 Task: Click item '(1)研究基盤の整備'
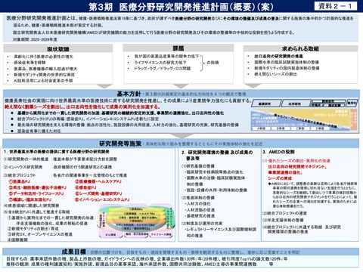point(198,166)
